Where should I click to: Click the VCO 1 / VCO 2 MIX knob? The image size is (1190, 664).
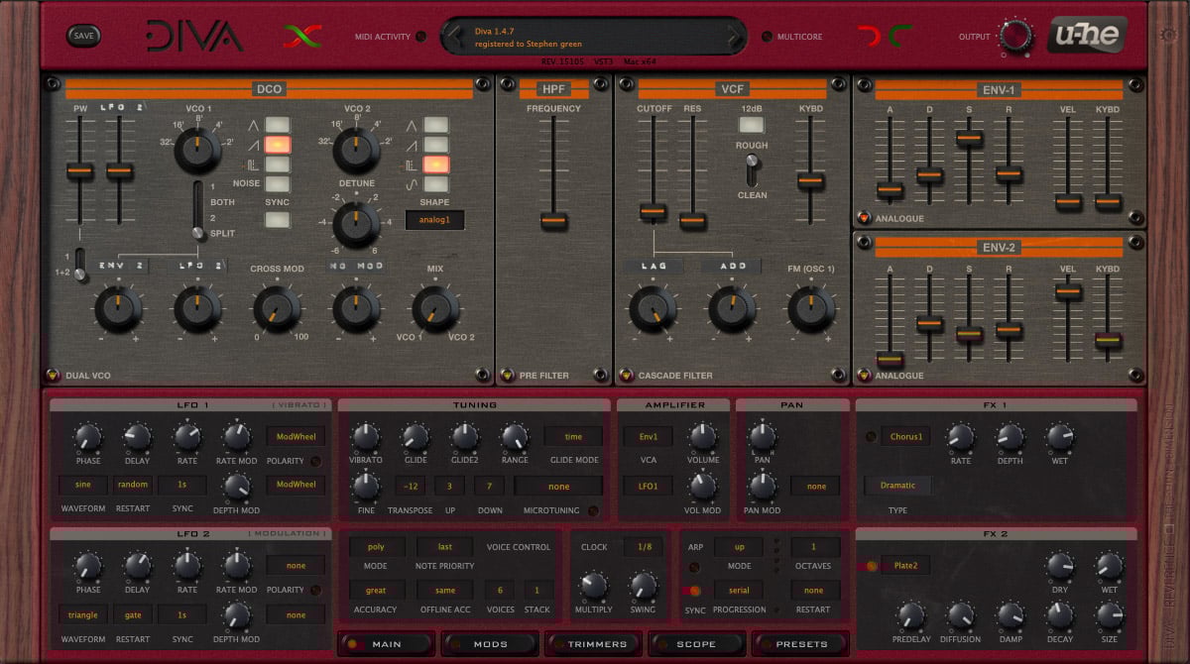click(x=435, y=309)
